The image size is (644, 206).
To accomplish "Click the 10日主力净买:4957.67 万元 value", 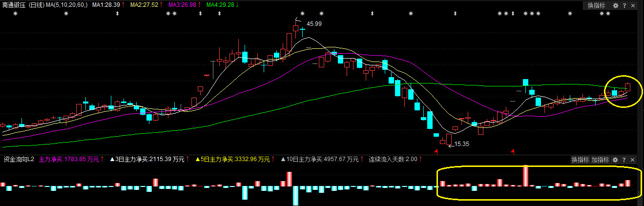I will (319, 160).
